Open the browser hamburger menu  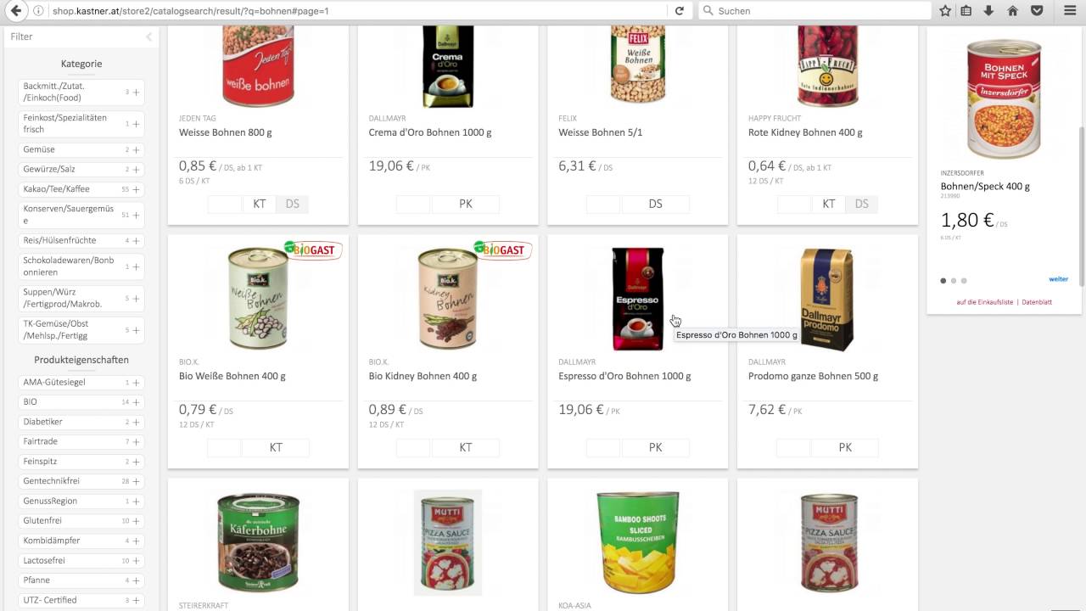tap(1070, 11)
